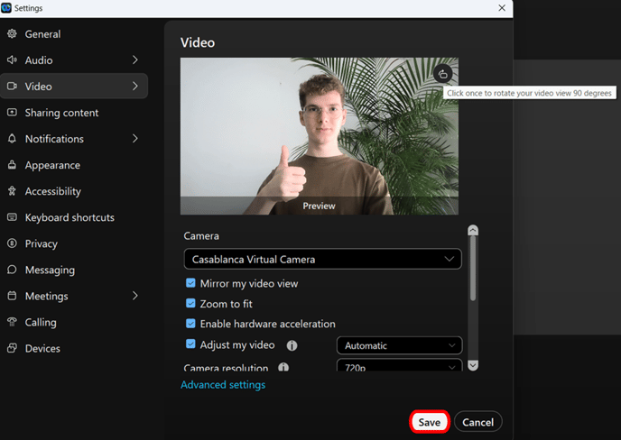Click the info icon next to Camera resolution
The height and width of the screenshot is (440, 621).
coord(283,368)
